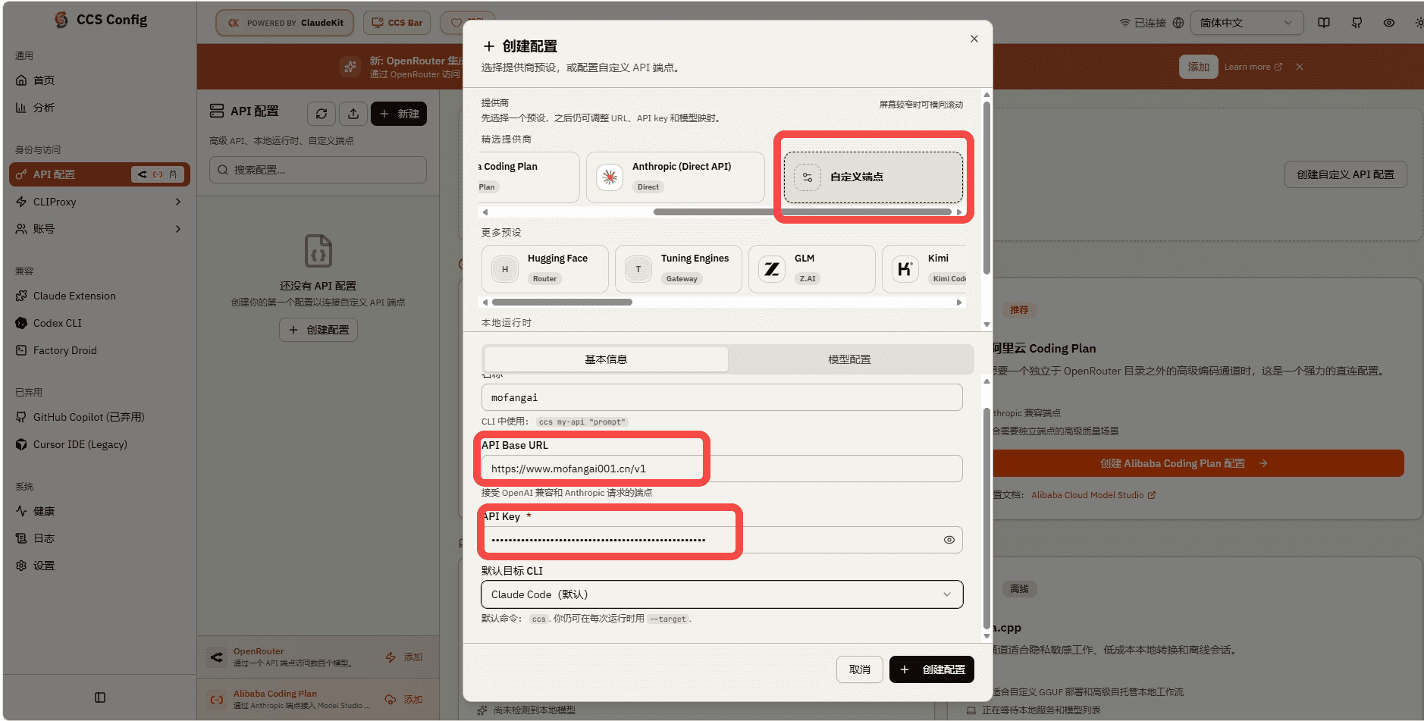Select the Coding Plan provider card
The height and width of the screenshot is (721, 1424).
point(528,177)
